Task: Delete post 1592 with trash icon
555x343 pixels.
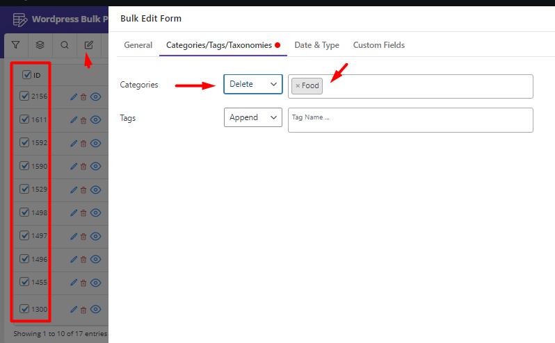Action: (x=83, y=144)
